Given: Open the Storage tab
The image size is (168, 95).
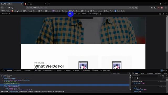Looking at the screenshot, I should tap(76, 70).
